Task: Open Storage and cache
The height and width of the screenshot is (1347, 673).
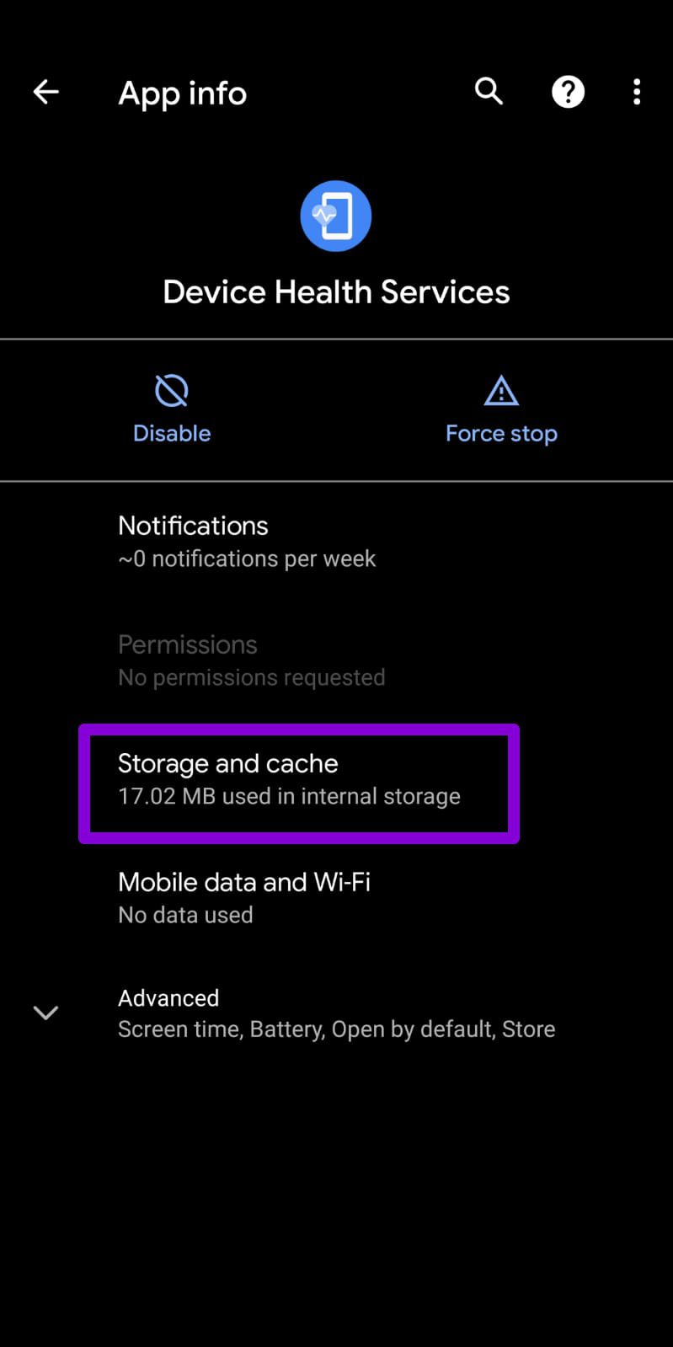Action: click(228, 764)
